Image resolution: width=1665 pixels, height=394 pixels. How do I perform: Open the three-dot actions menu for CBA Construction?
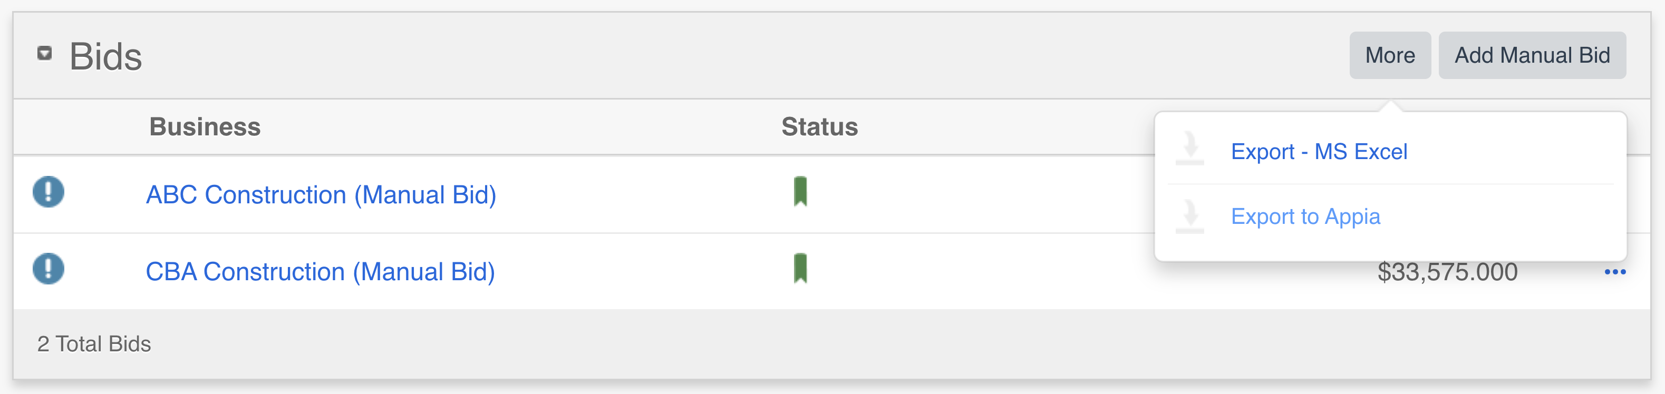coord(1614,272)
